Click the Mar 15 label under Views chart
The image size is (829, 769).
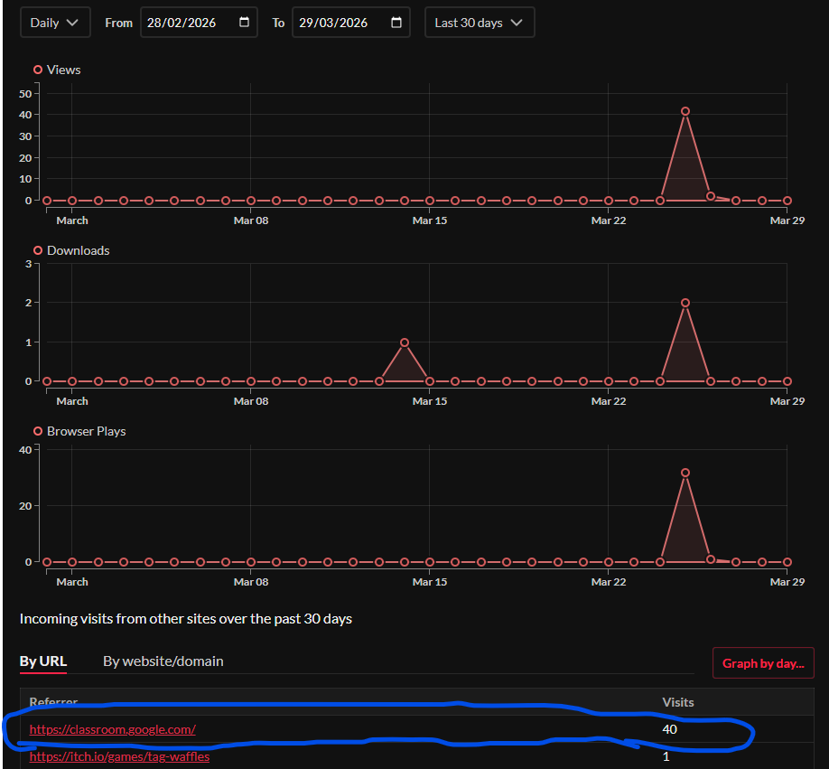429,220
